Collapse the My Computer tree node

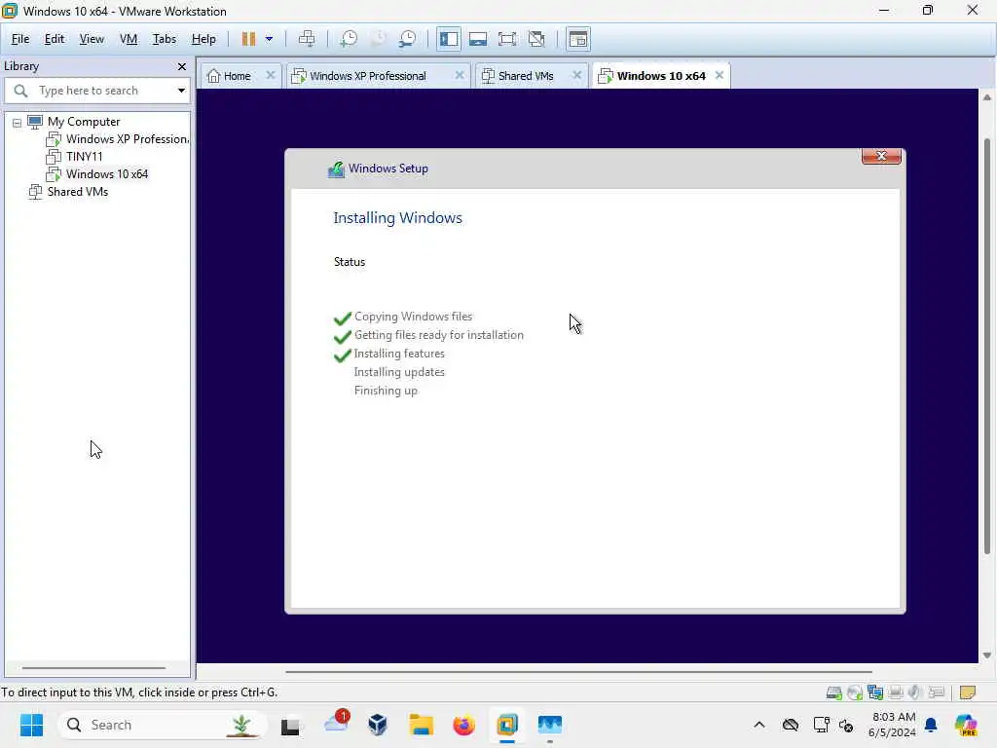point(18,123)
